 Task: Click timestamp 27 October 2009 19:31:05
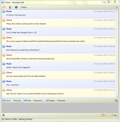104,90
